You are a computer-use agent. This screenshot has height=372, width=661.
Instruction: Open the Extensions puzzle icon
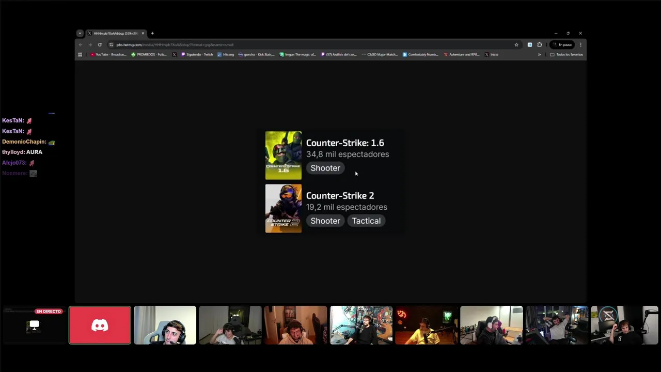[x=540, y=44]
